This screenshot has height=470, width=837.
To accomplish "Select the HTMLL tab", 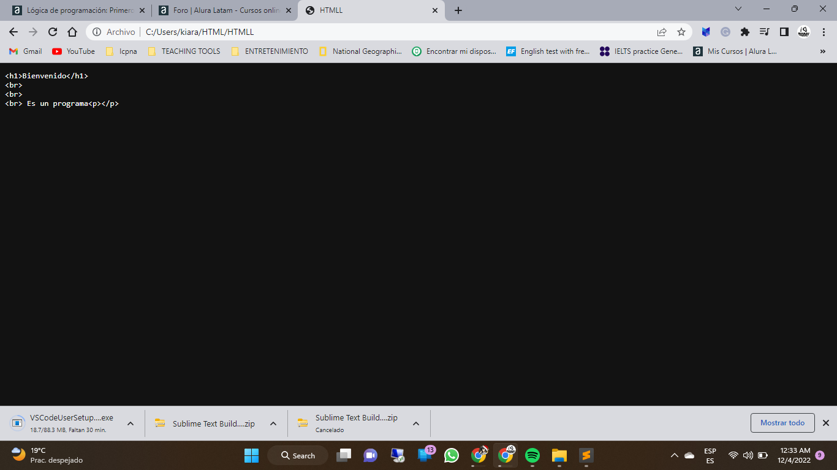I will tap(371, 10).
